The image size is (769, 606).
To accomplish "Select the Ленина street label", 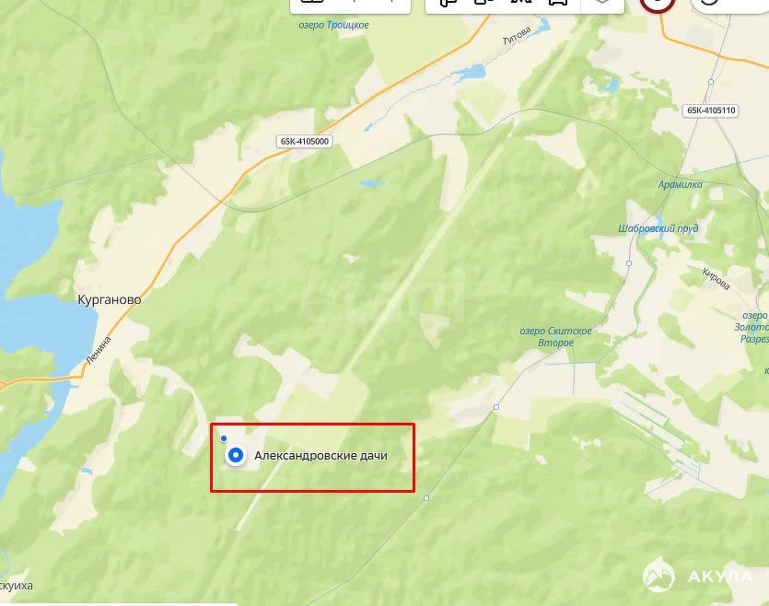I will coord(99,350).
